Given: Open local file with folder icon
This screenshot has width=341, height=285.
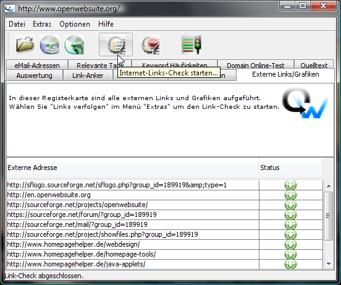Looking at the screenshot, I should tap(25, 44).
